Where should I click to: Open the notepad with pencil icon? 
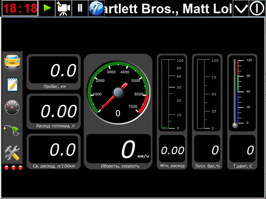tap(12, 84)
